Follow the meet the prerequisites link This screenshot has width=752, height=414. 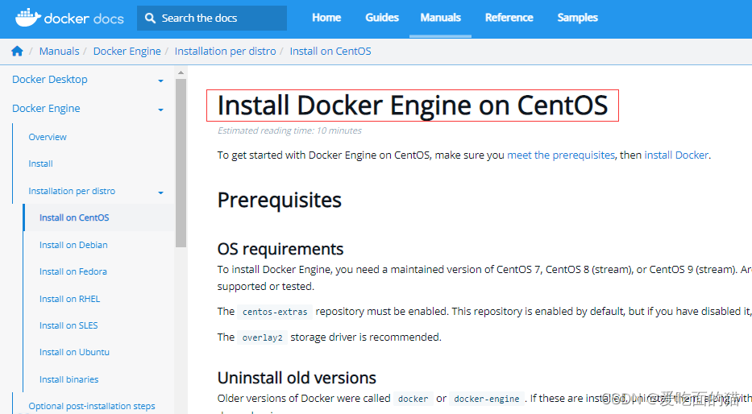[x=561, y=155]
